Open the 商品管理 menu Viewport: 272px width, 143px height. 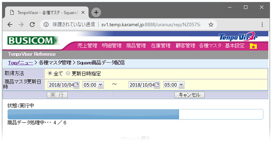(x=136, y=46)
